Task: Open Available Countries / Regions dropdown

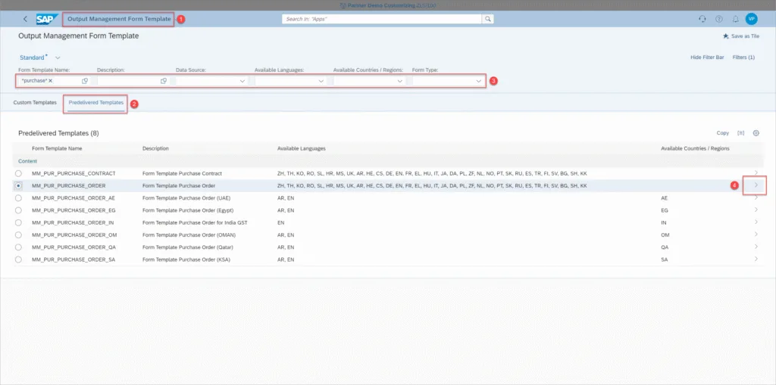Action: pos(400,81)
